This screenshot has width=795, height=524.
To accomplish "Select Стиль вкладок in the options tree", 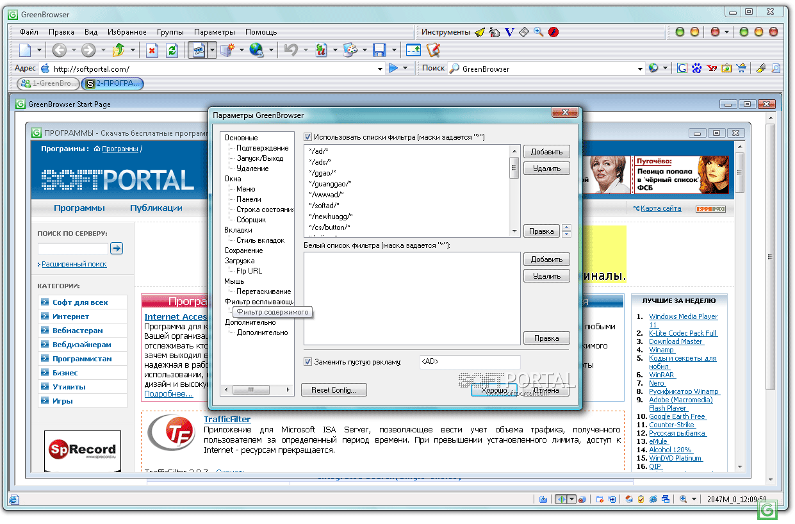I will point(260,240).
